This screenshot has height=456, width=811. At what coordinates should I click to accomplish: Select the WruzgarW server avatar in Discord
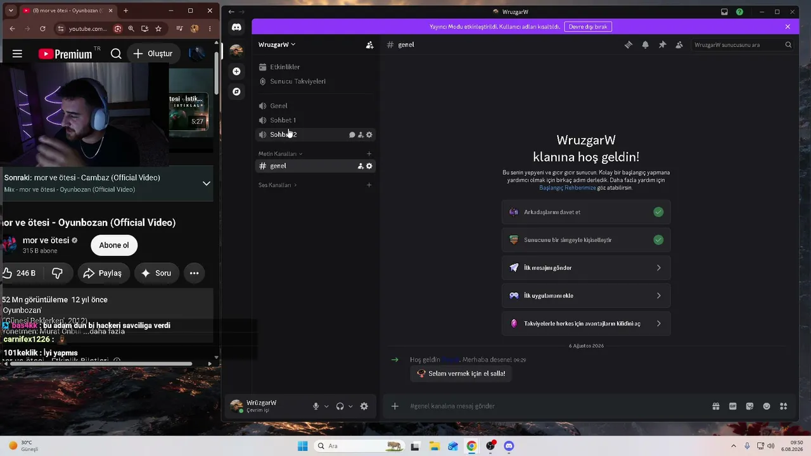coord(236,51)
